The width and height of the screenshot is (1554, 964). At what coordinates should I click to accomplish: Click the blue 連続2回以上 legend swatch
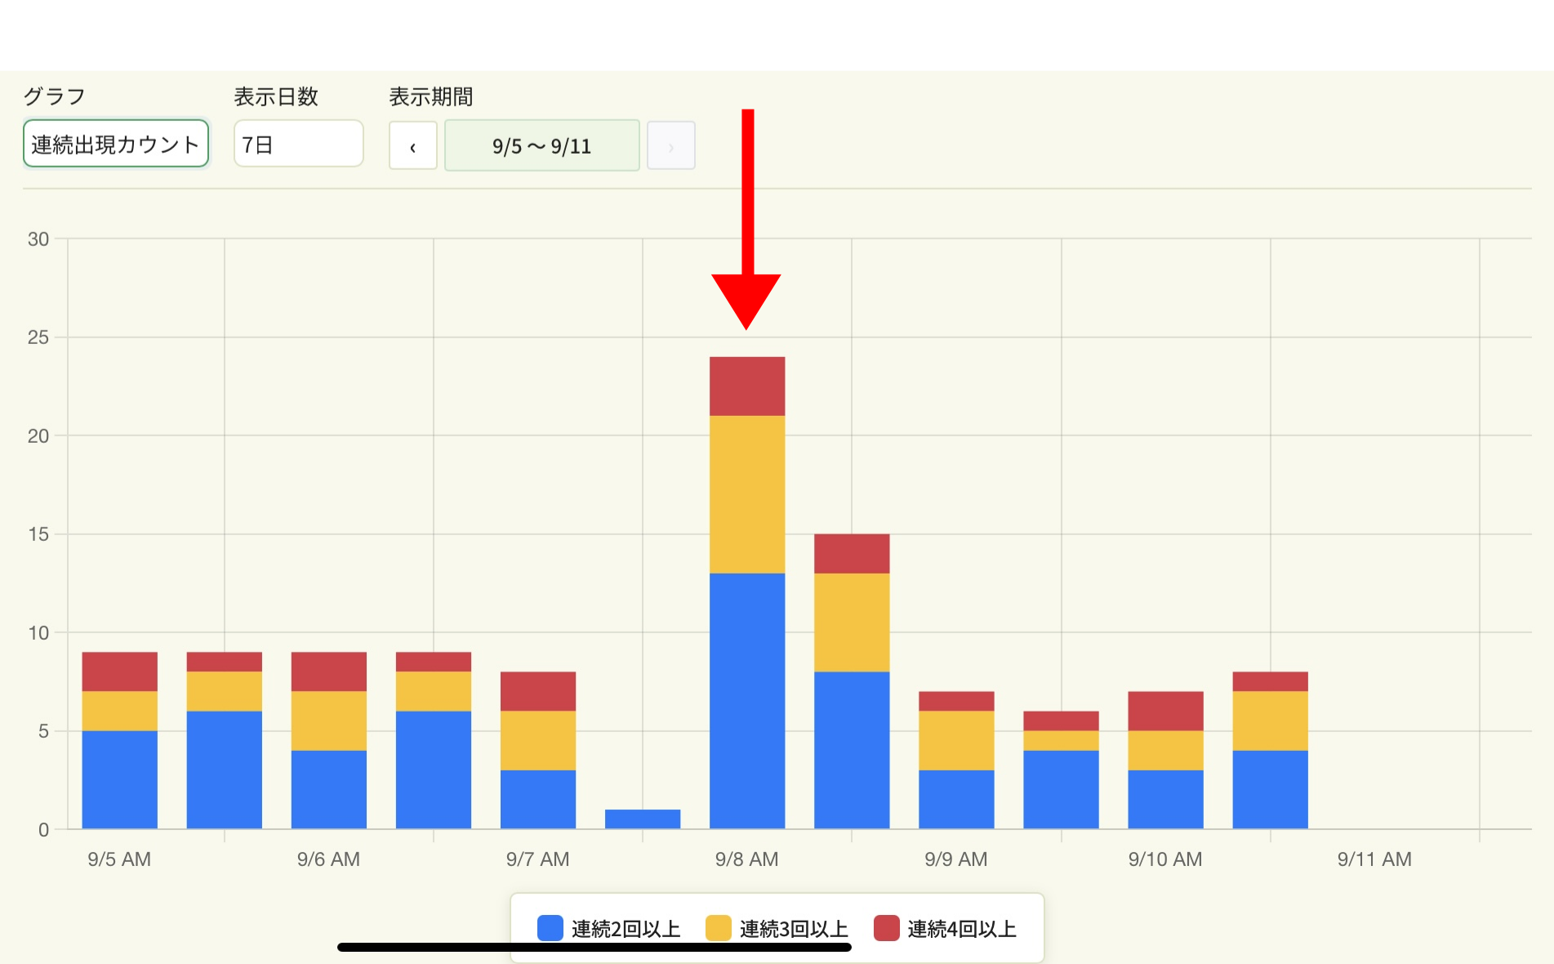[550, 929]
